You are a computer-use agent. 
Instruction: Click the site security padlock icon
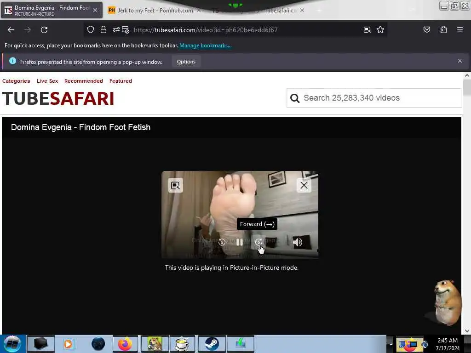(103, 30)
